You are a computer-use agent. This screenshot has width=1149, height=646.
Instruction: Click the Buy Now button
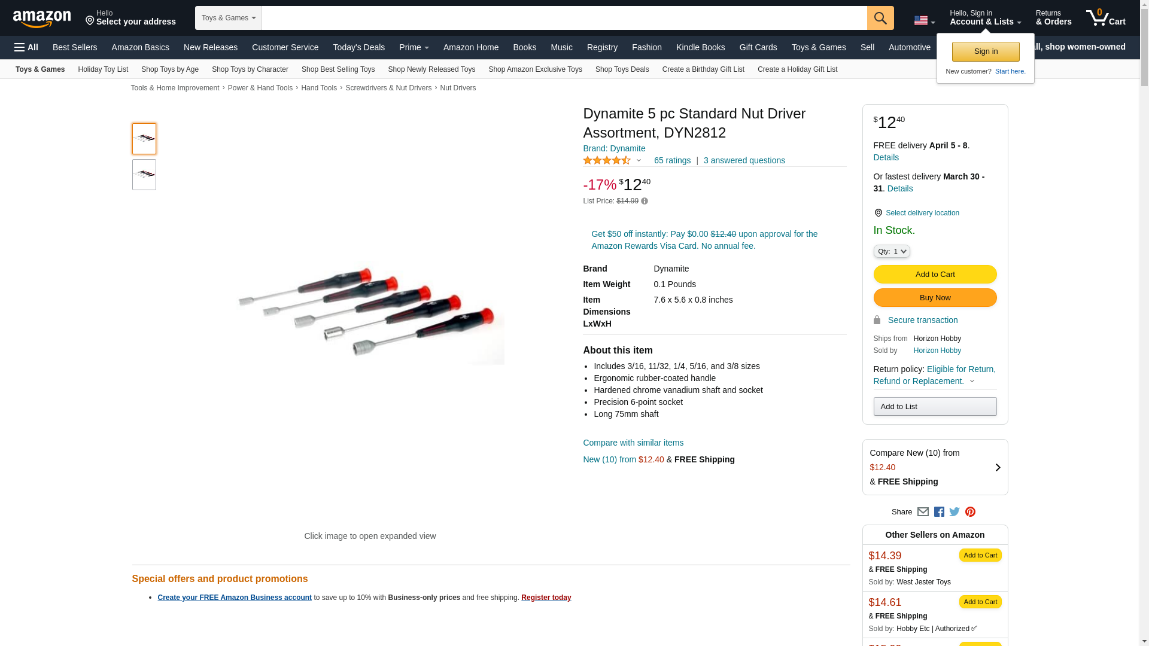tap(935, 298)
